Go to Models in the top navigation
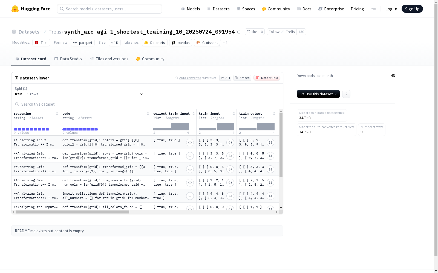438x273 pixels. (191, 9)
